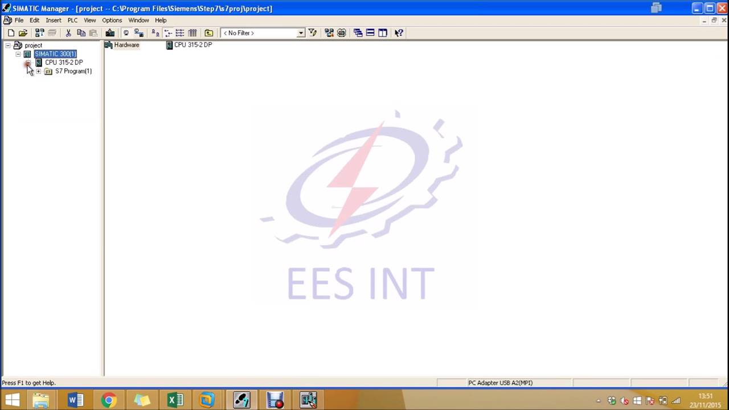The height and width of the screenshot is (410, 729).
Task: Click the SIMATIC Manager taskbar icon
Action: (x=241, y=400)
